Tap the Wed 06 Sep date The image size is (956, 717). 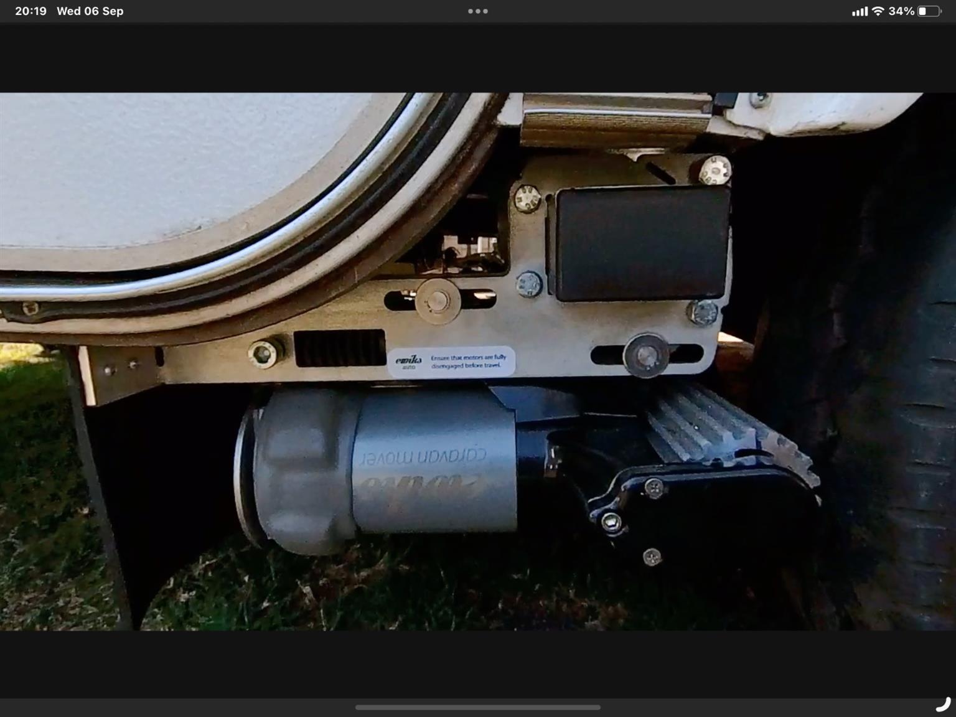click(x=90, y=11)
